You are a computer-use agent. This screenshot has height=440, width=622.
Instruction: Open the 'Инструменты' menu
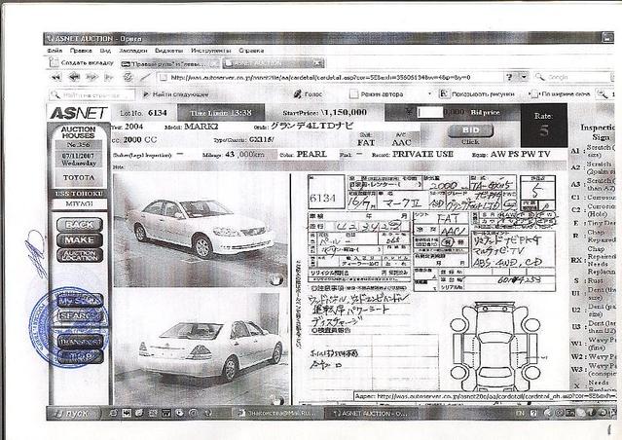(211, 51)
